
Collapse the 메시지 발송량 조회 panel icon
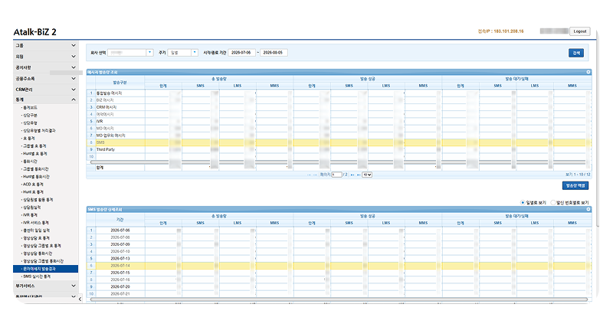pos(588,72)
